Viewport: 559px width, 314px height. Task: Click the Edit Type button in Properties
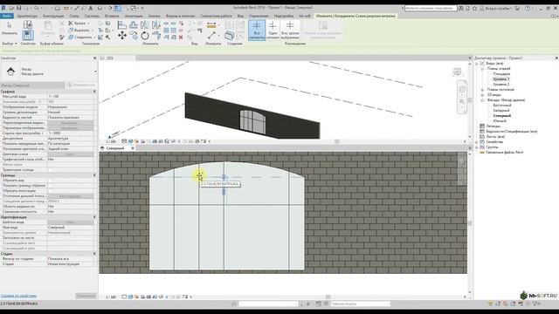tap(81, 85)
